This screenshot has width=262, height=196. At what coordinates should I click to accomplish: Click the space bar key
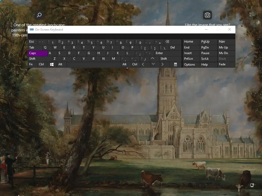coord(94,65)
